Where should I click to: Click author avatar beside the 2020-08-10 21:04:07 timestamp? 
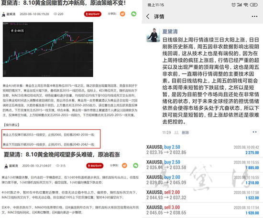click(x=6, y=166)
